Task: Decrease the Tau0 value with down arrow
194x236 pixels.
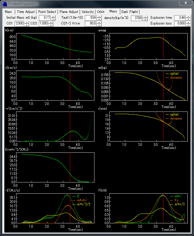Action: tap(99, 19)
